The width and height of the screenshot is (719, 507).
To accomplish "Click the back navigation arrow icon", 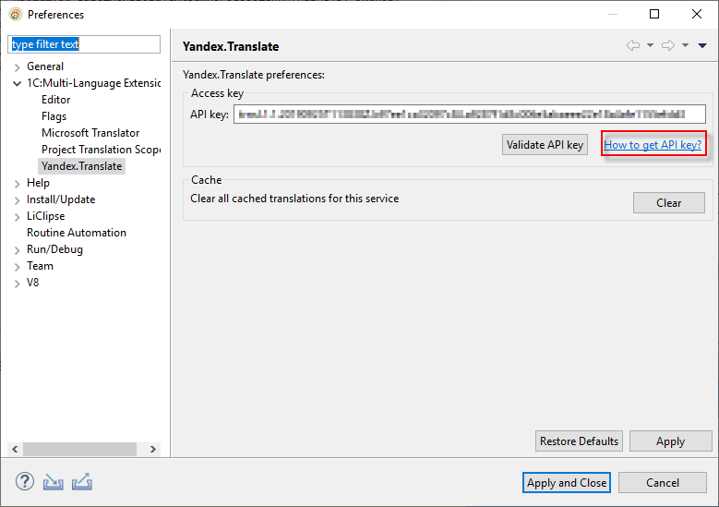I will pyautogui.click(x=633, y=46).
